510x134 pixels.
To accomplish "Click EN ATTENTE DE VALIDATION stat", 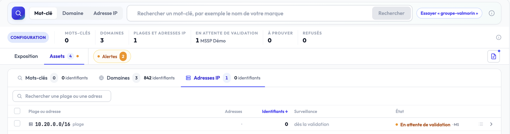I will (x=227, y=37).
